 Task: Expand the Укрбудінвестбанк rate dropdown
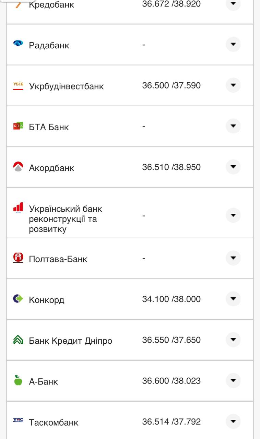point(233,85)
